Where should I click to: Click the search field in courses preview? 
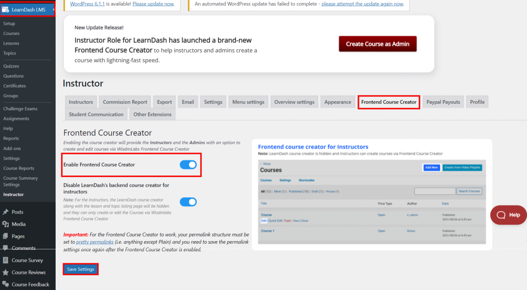434,191
